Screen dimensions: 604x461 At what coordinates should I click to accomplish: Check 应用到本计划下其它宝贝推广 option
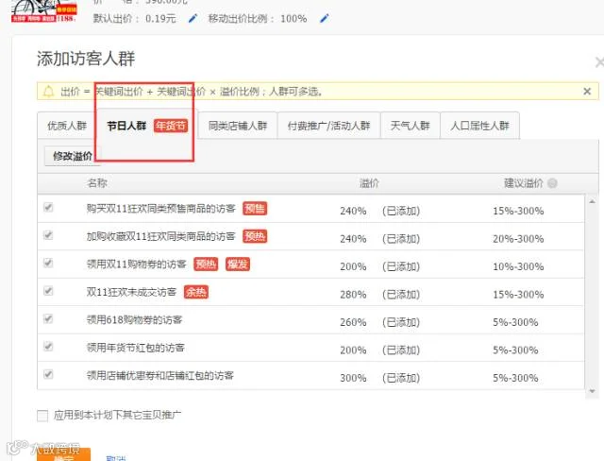[42, 416]
